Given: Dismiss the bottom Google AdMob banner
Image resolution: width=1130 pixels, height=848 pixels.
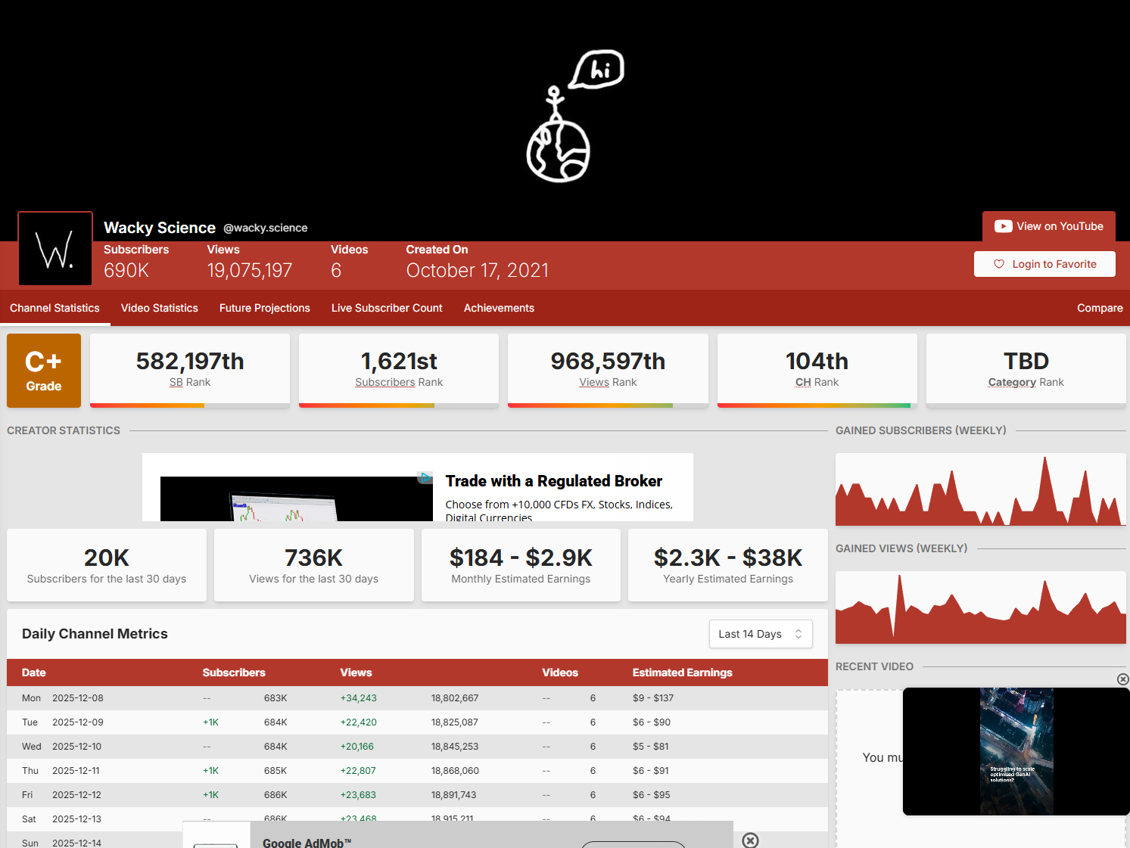Looking at the screenshot, I should 749,840.
